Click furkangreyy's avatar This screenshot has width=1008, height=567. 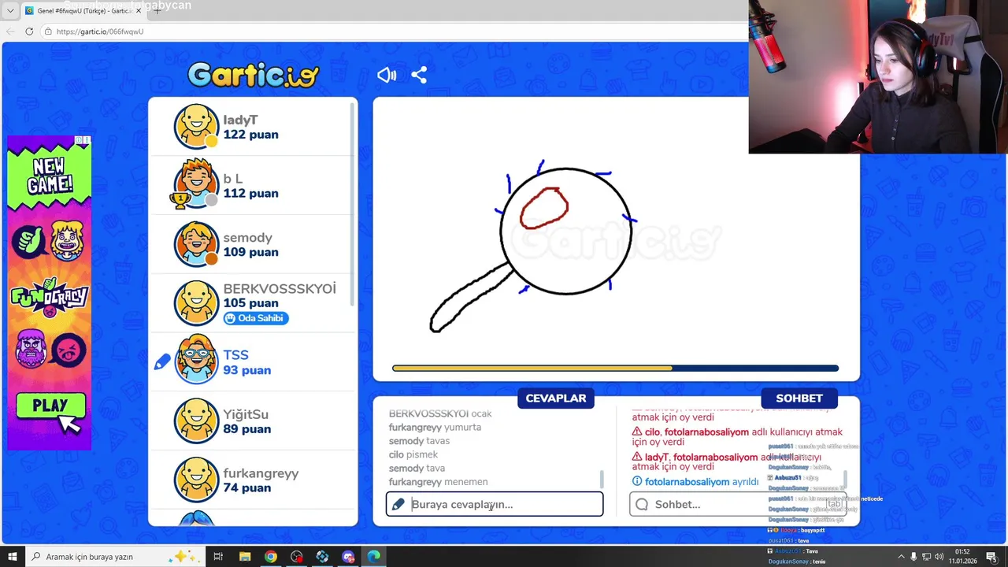pos(196,479)
